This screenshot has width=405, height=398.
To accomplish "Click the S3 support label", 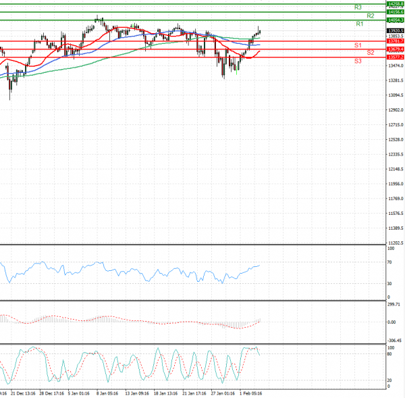I will (358, 61).
